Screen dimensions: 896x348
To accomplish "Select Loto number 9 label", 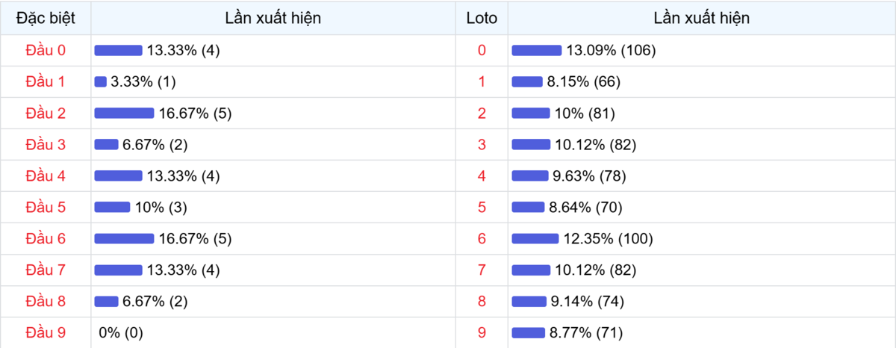I will tap(481, 333).
